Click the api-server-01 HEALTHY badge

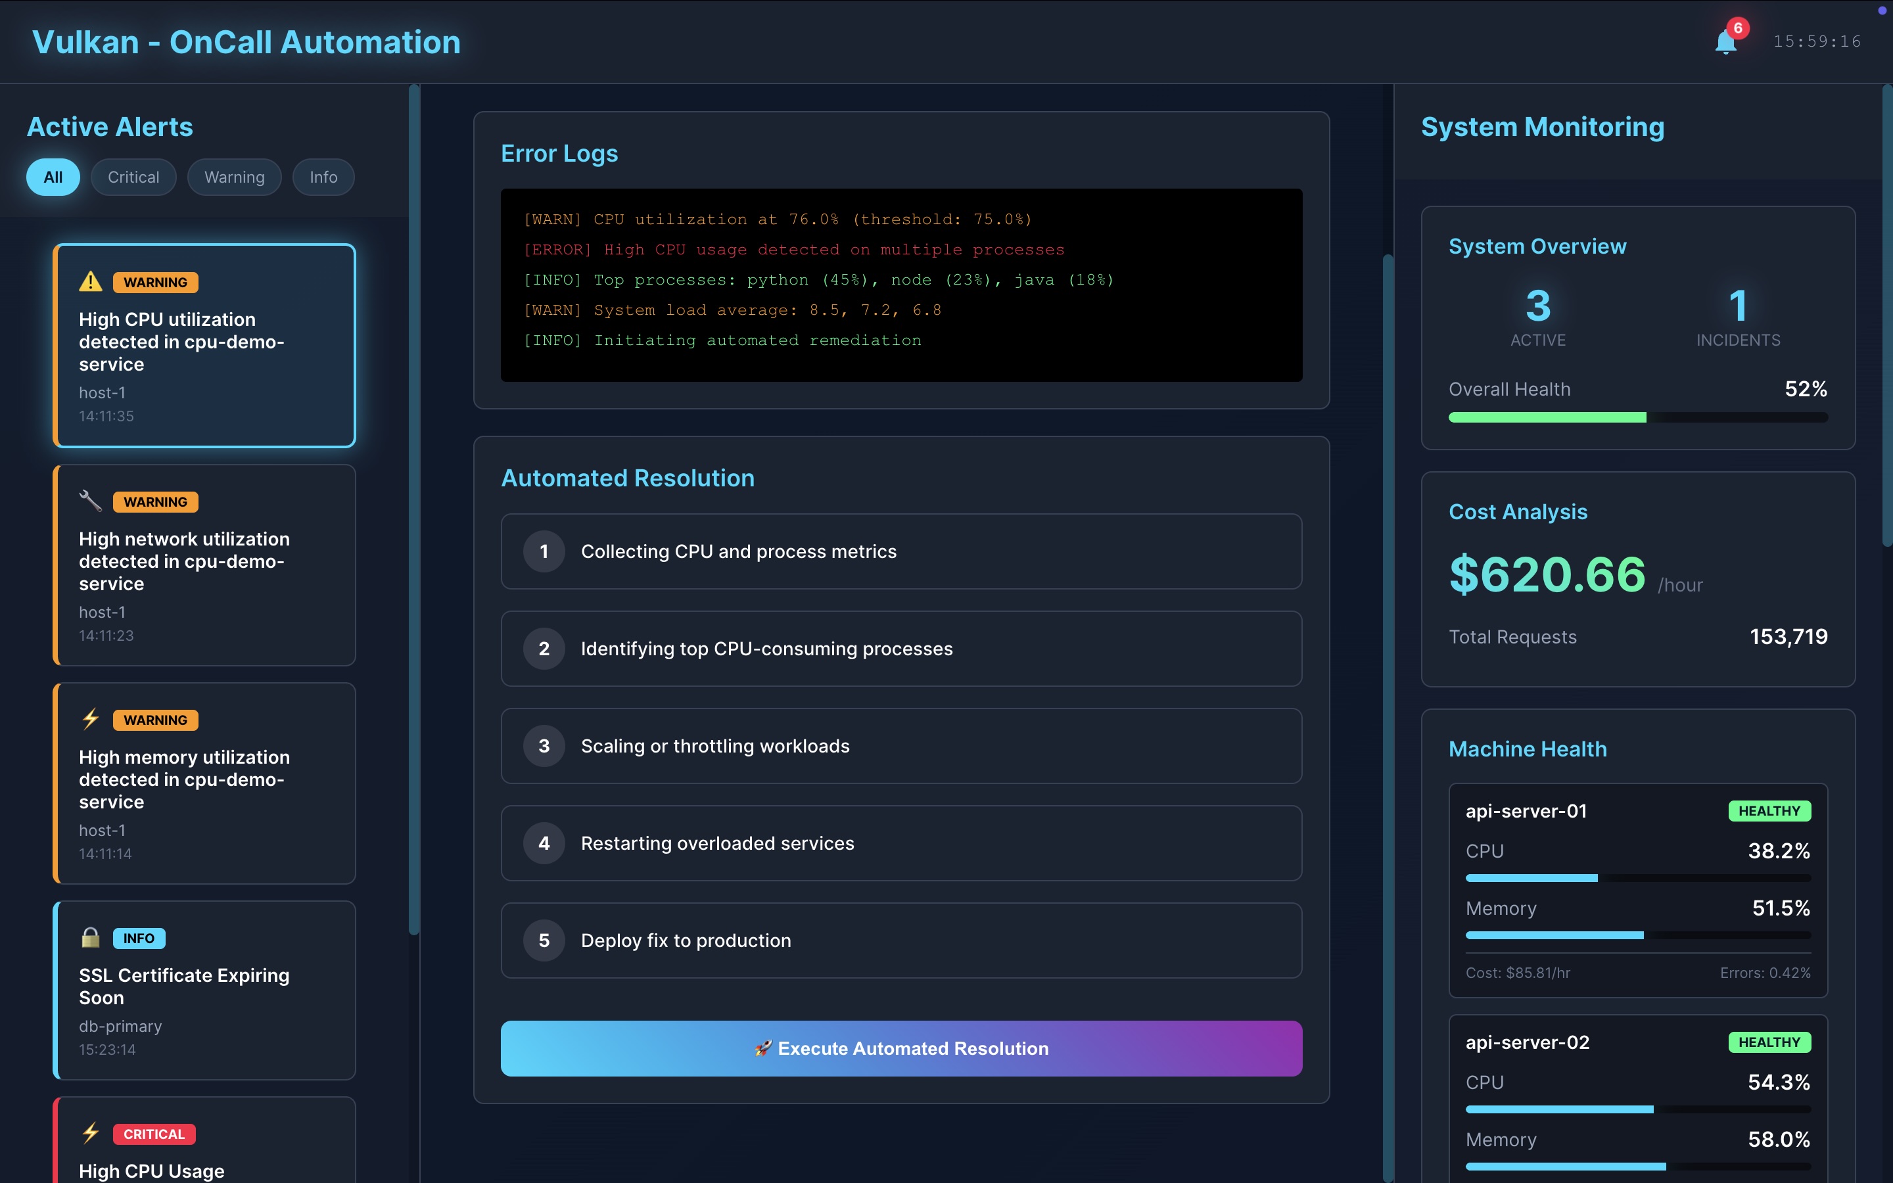tap(1769, 810)
